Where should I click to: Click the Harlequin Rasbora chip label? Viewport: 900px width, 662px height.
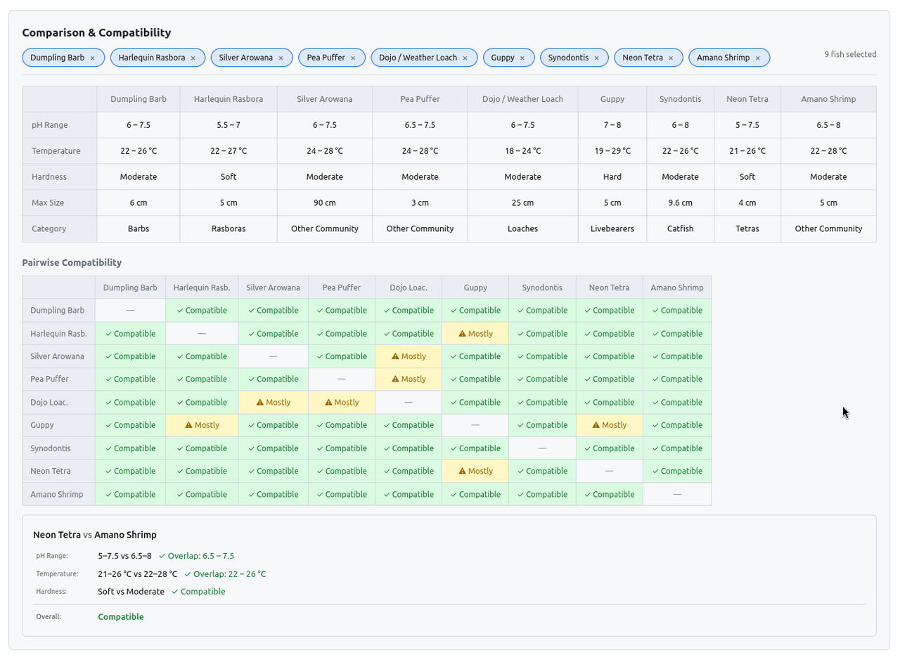tap(152, 58)
